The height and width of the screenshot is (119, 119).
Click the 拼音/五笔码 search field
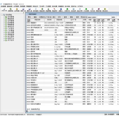tap(104, 17)
